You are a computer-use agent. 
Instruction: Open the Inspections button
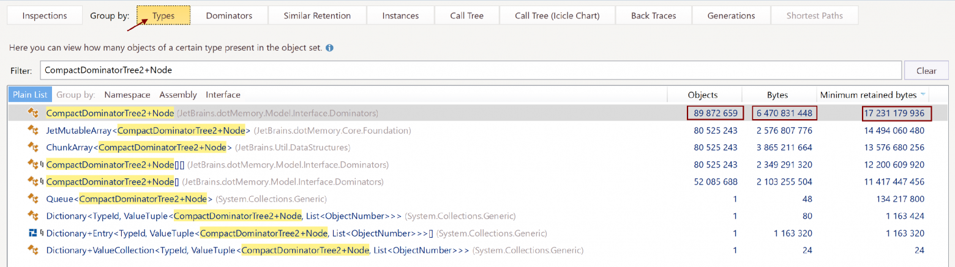[x=44, y=15]
